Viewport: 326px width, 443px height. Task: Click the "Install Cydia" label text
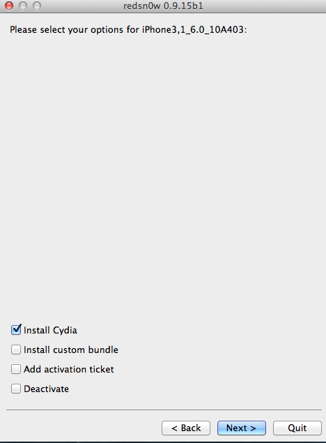(50, 330)
